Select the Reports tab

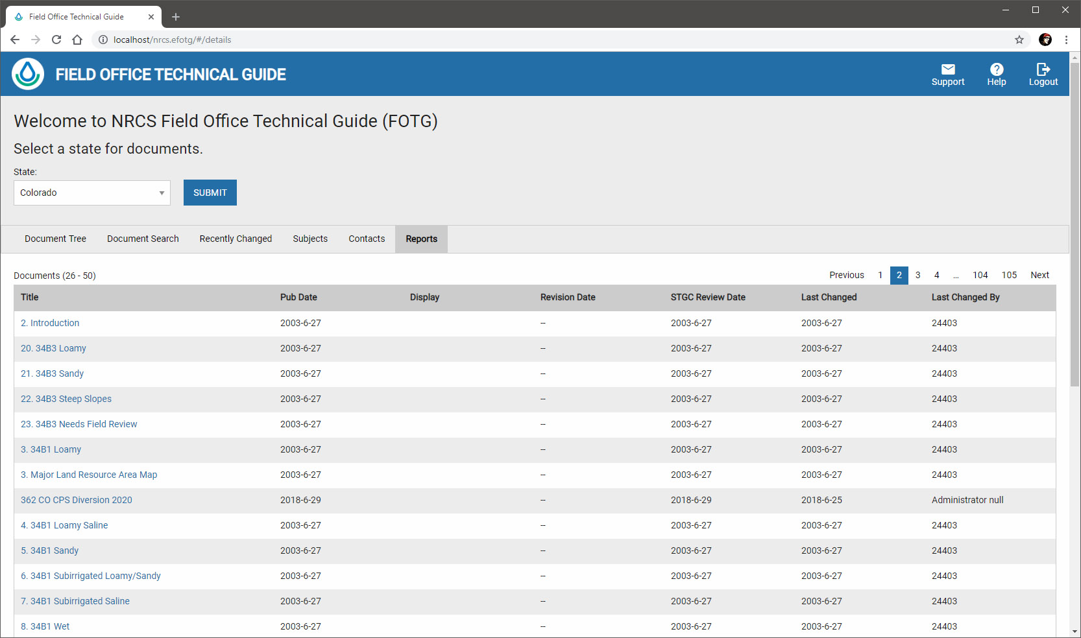(422, 239)
